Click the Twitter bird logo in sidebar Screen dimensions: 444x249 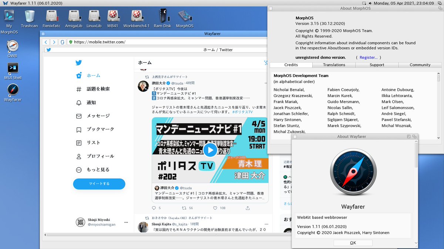78,63
